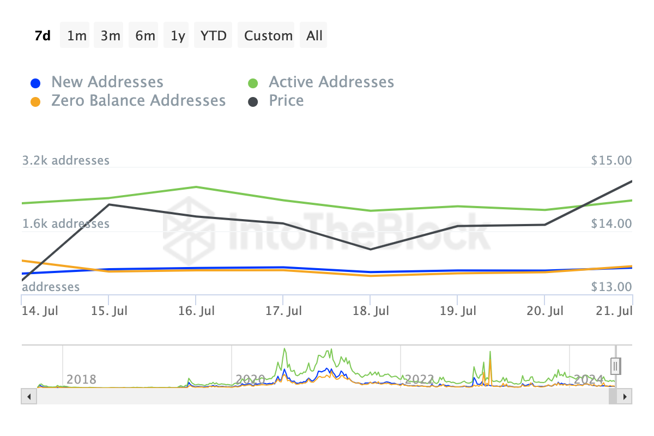Hide the Zero Balance Addresses label
This screenshot has width=654, height=436.
(138, 101)
